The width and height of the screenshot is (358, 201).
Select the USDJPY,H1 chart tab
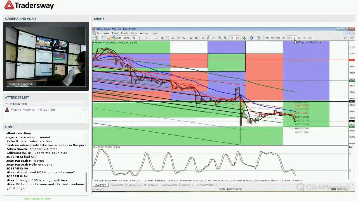tap(187, 185)
